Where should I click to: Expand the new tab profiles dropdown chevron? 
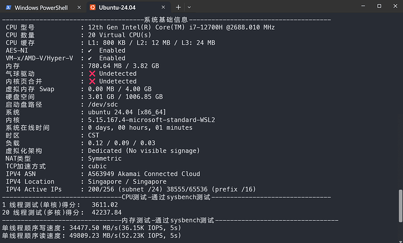(x=189, y=8)
